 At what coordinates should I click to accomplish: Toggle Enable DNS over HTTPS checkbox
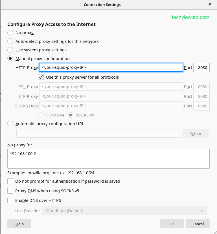tap(10, 200)
